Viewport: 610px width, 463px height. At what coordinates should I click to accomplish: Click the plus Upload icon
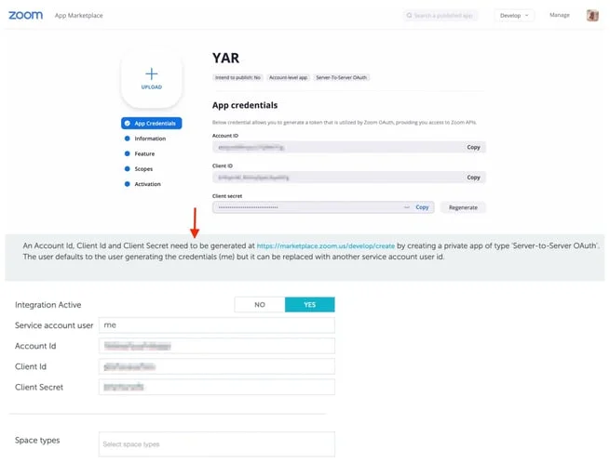(x=152, y=74)
